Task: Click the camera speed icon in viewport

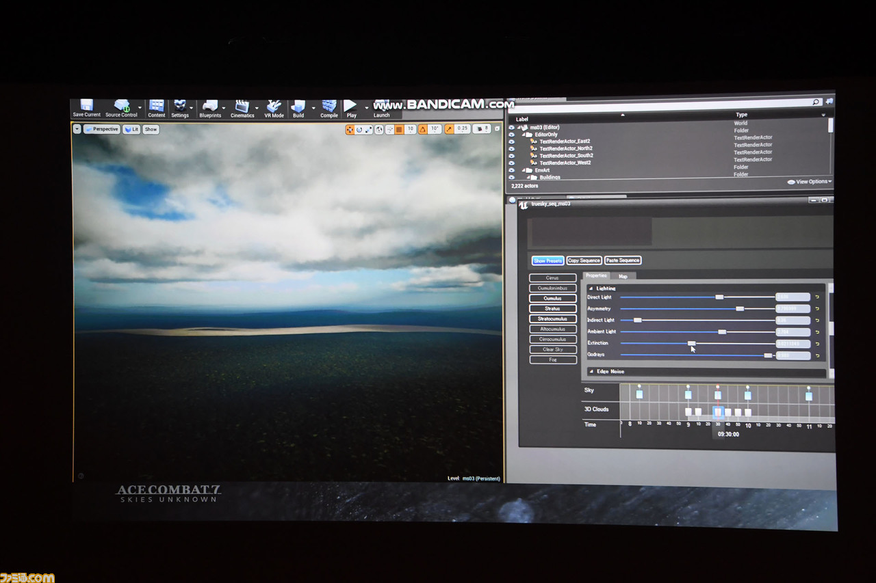Action: click(480, 128)
